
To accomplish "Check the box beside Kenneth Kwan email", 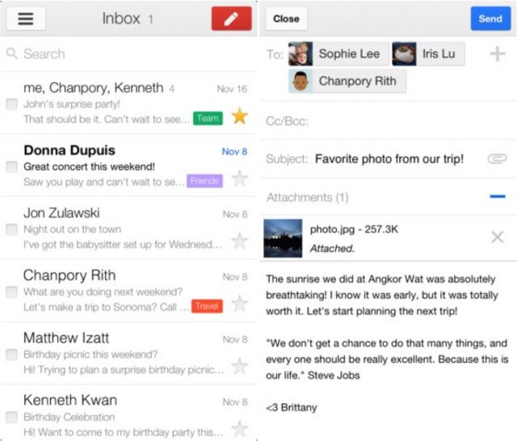I will tap(11, 417).
